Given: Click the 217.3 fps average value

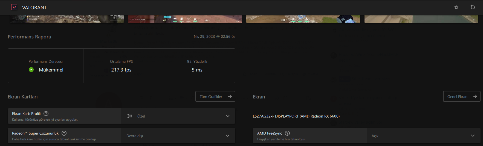Looking at the screenshot, I should (121, 70).
